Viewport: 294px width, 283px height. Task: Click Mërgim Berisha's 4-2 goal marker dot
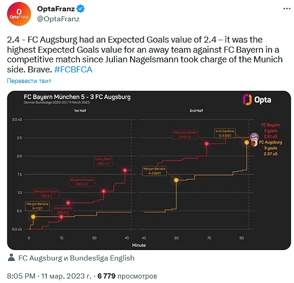[x=176, y=180]
